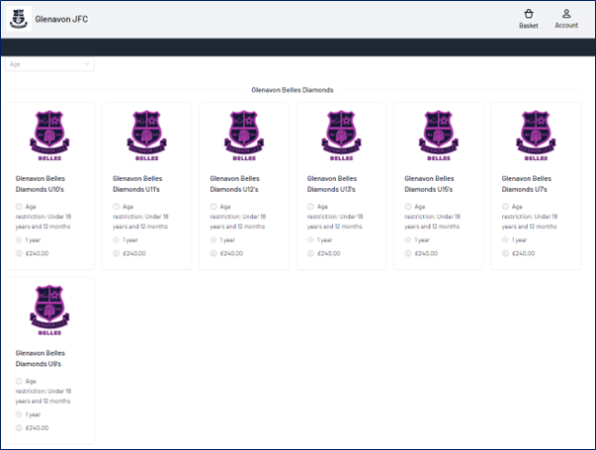Click the Belles crest on U9's card
Image resolution: width=596 pixels, height=450 pixels.
(49, 311)
